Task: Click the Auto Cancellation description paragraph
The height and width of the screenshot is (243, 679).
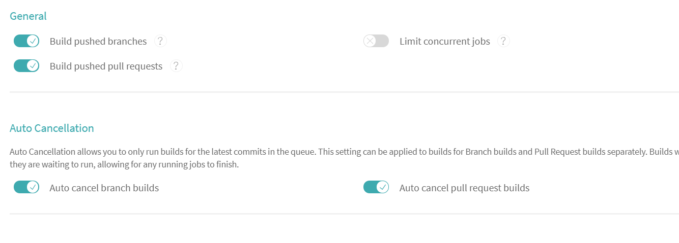Action: (344, 158)
